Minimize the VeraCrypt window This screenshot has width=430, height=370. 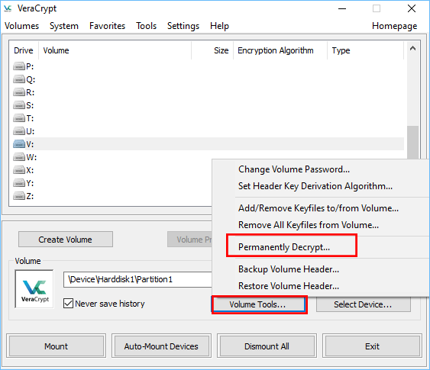[x=342, y=8]
